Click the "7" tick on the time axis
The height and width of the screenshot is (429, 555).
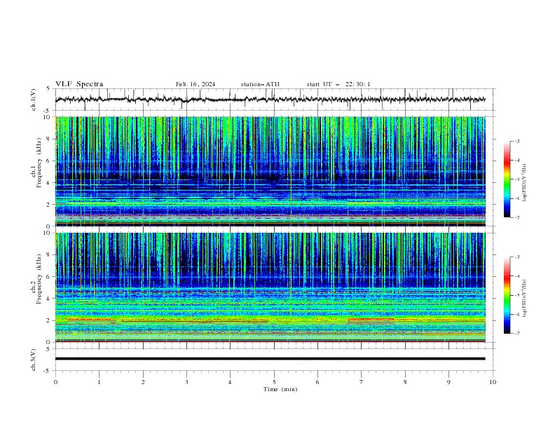click(362, 382)
